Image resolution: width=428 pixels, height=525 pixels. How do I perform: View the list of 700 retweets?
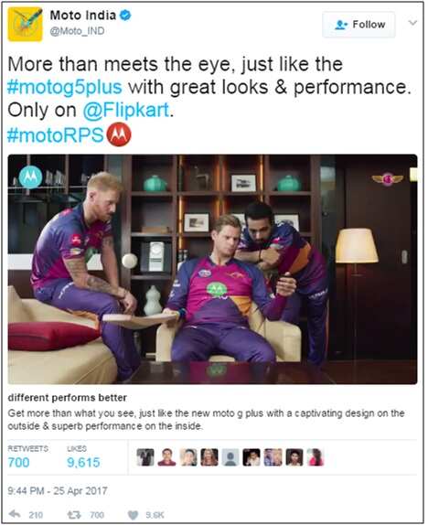coord(27,456)
